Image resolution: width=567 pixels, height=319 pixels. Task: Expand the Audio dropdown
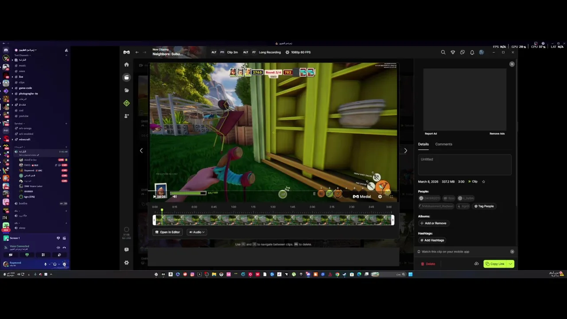click(197, 232)
